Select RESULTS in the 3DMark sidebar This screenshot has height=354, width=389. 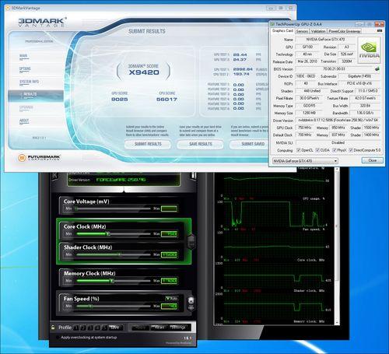coord(36,96)
